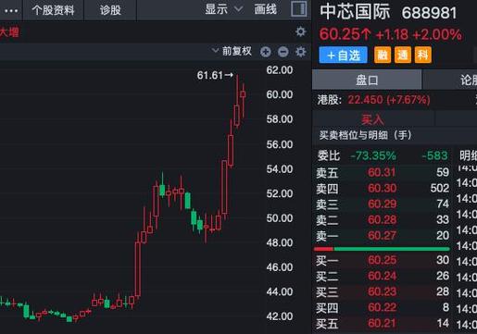Click the 卖一 price 60.27
Viewport: 477px width, 334px height.
tap(382, 236)
